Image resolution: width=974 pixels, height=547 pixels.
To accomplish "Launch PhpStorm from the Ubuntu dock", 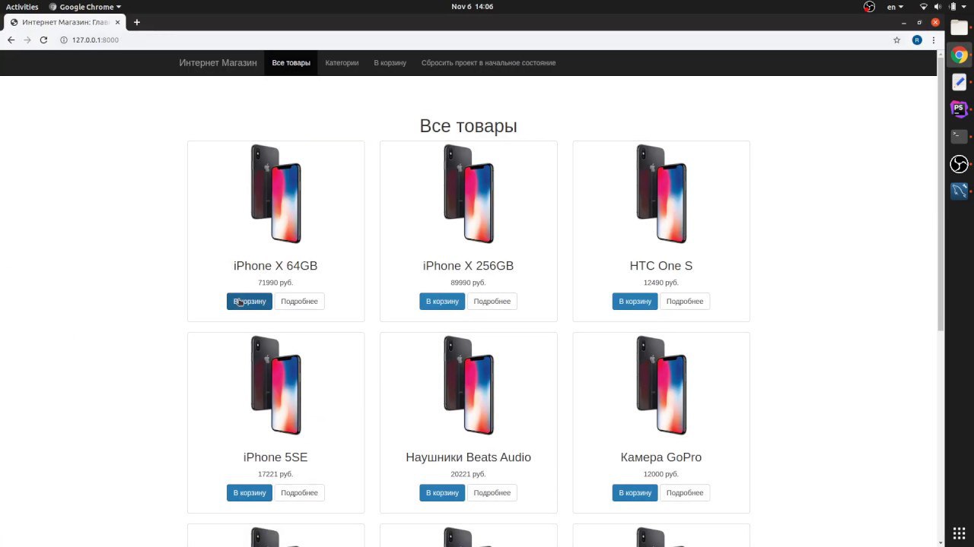I will click(959, 109).
